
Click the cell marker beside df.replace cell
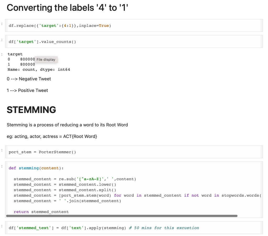tap(2, 24)
